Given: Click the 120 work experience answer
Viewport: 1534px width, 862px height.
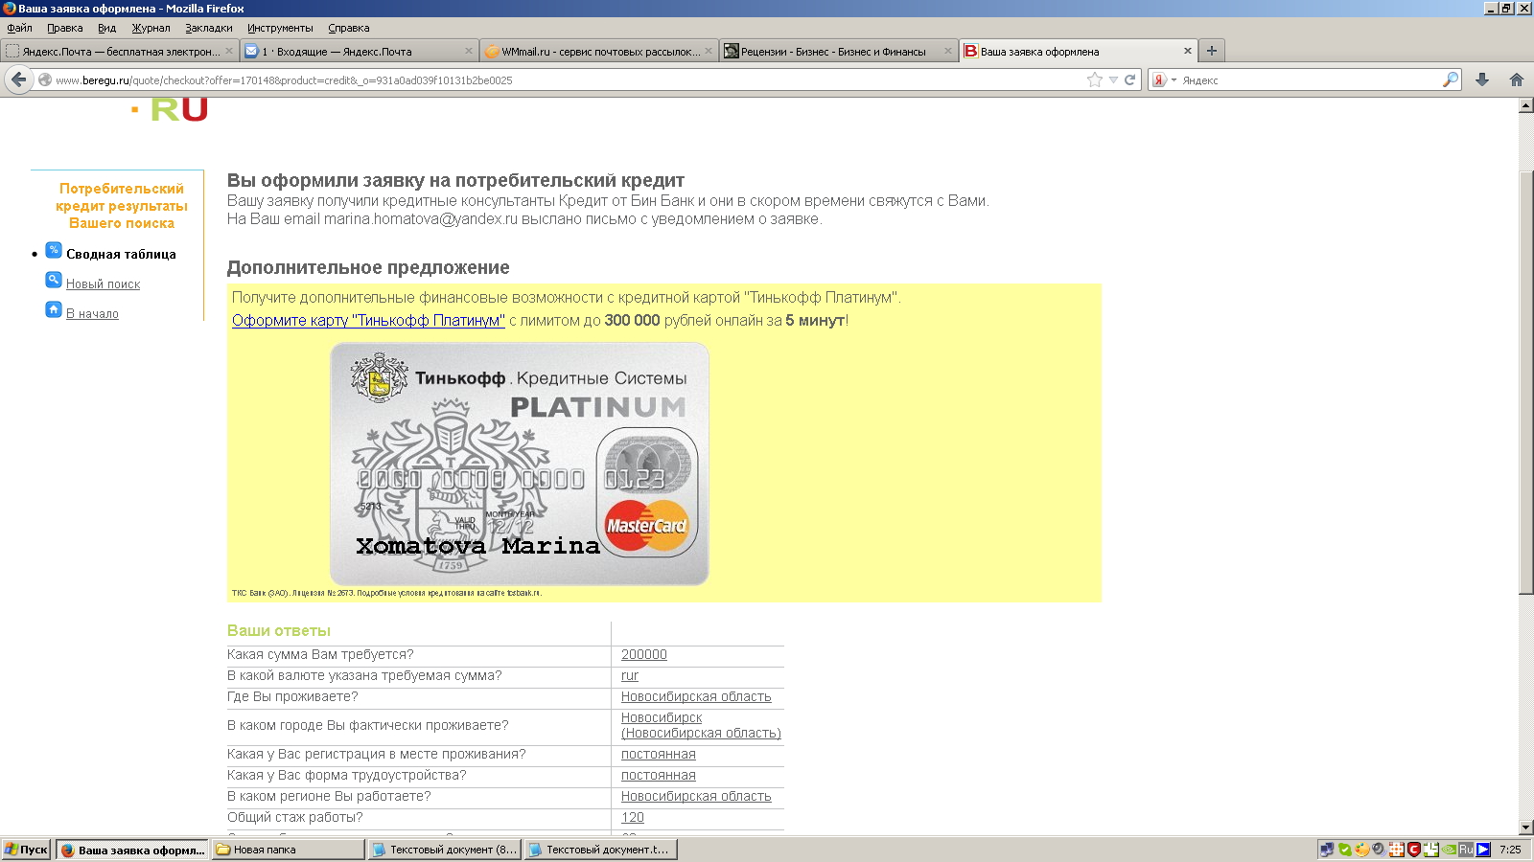Looking at the screenshot, I should click(632, 818).
